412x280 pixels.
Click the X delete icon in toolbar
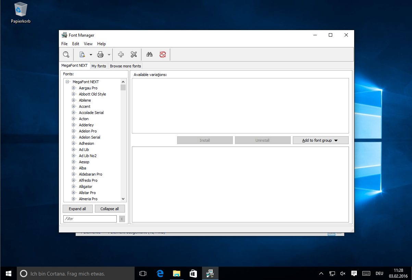tap(134, 54)
